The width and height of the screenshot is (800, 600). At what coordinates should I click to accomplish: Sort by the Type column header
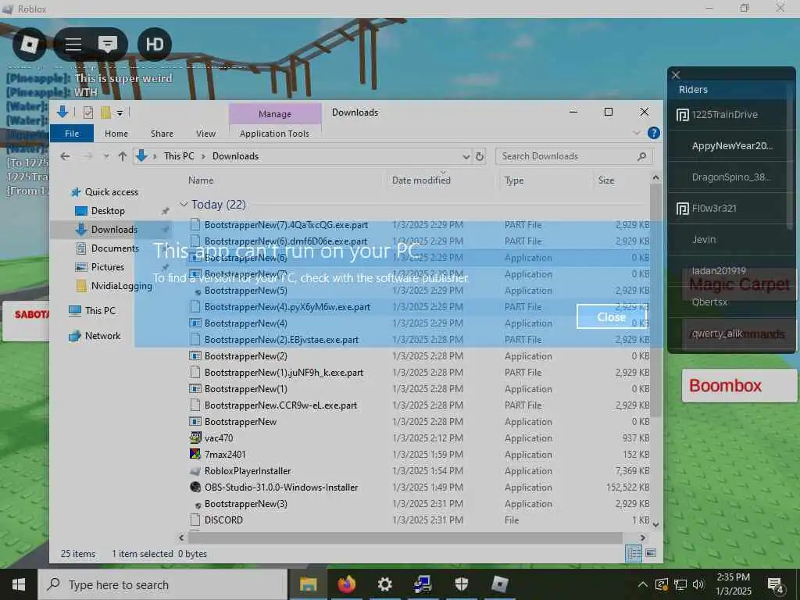514,180
